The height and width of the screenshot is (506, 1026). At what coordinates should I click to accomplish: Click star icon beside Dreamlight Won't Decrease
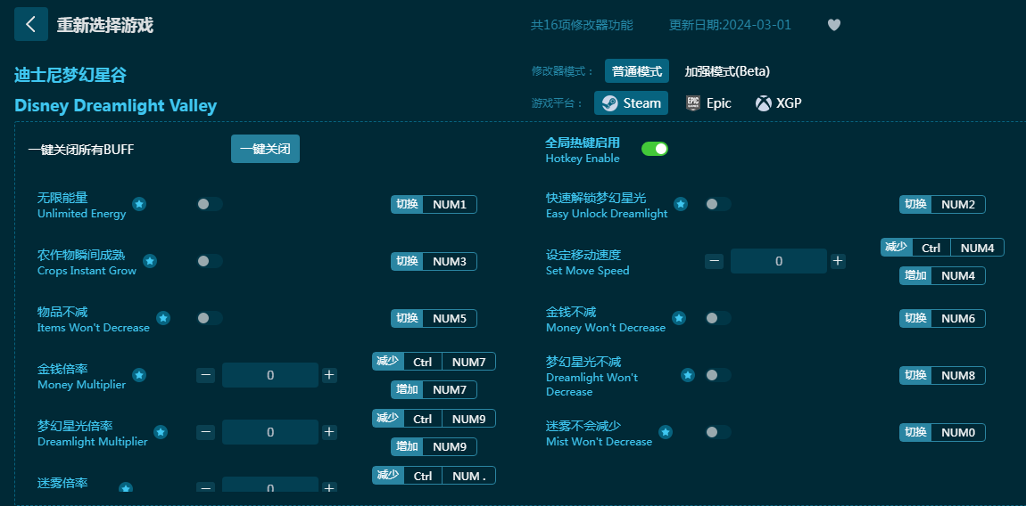687,375
